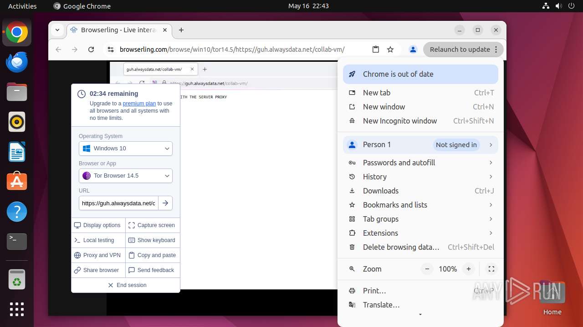Show Applications grid in the dock
This screenshot has width=583, height=327.
pyautogui.click(x=17, y=309)
